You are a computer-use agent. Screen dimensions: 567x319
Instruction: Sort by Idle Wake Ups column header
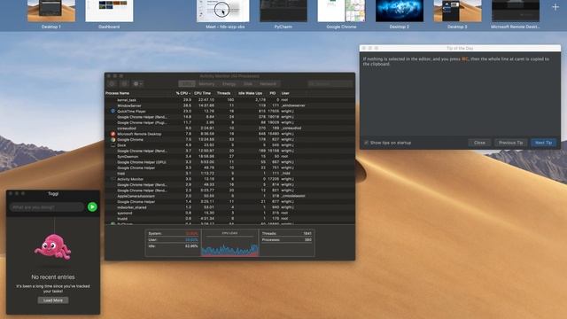pyautogui.click(x=250, y=93)
